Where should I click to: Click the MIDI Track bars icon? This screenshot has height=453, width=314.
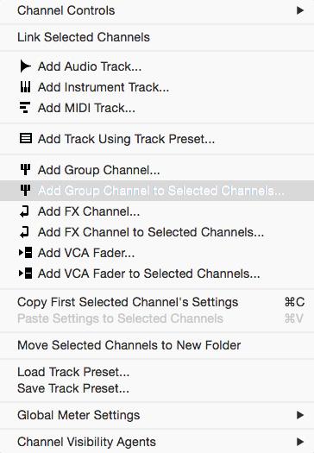tap(25, 108)
